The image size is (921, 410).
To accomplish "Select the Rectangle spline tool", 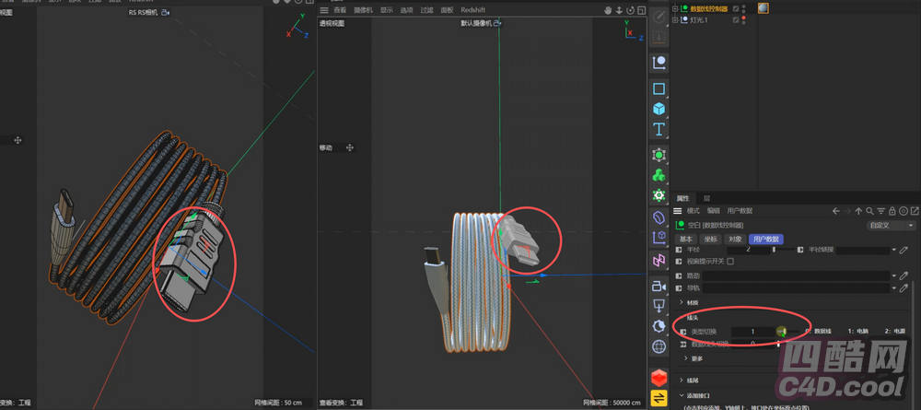I will point(659,89).
